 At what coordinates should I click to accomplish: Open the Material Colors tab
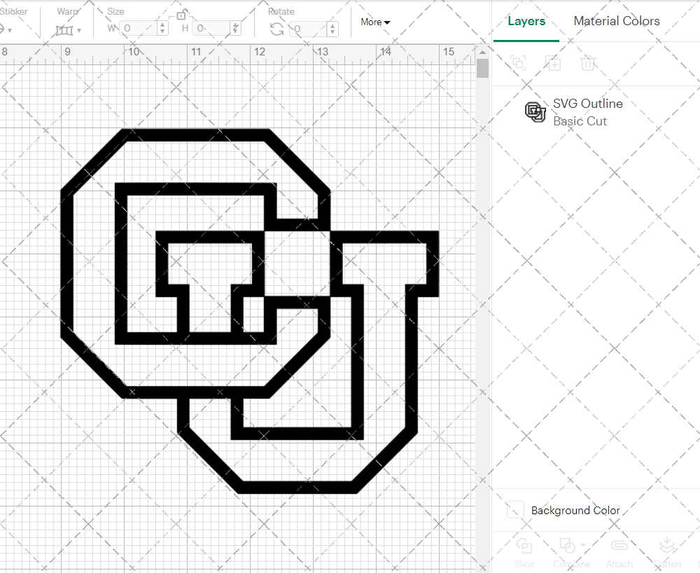click(x=617, y=21)
